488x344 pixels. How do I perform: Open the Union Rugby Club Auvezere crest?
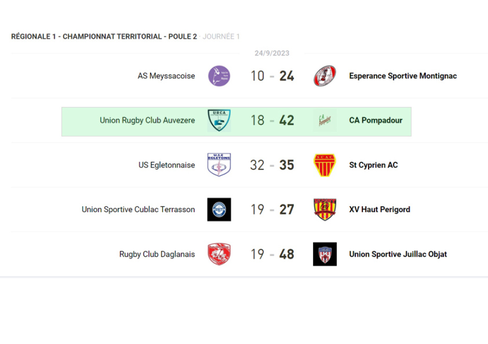click(219, 121)
